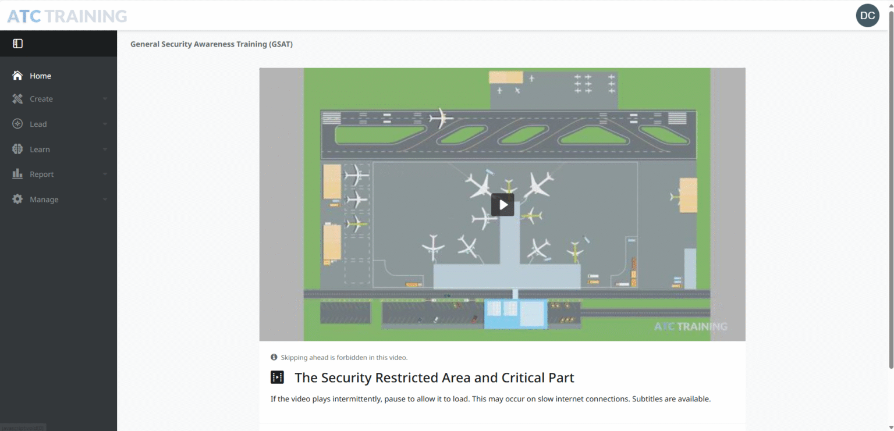Image resolution: width=894 pixels, height=431 pixels.
Task: Click the Lead compass icon
Action: click(17, 124)
